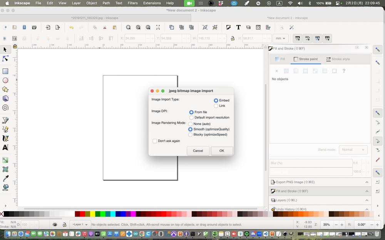Open Wi-Fi status in menu bar
The height and width of the screenshot is (240, 385).
point(290,3)
